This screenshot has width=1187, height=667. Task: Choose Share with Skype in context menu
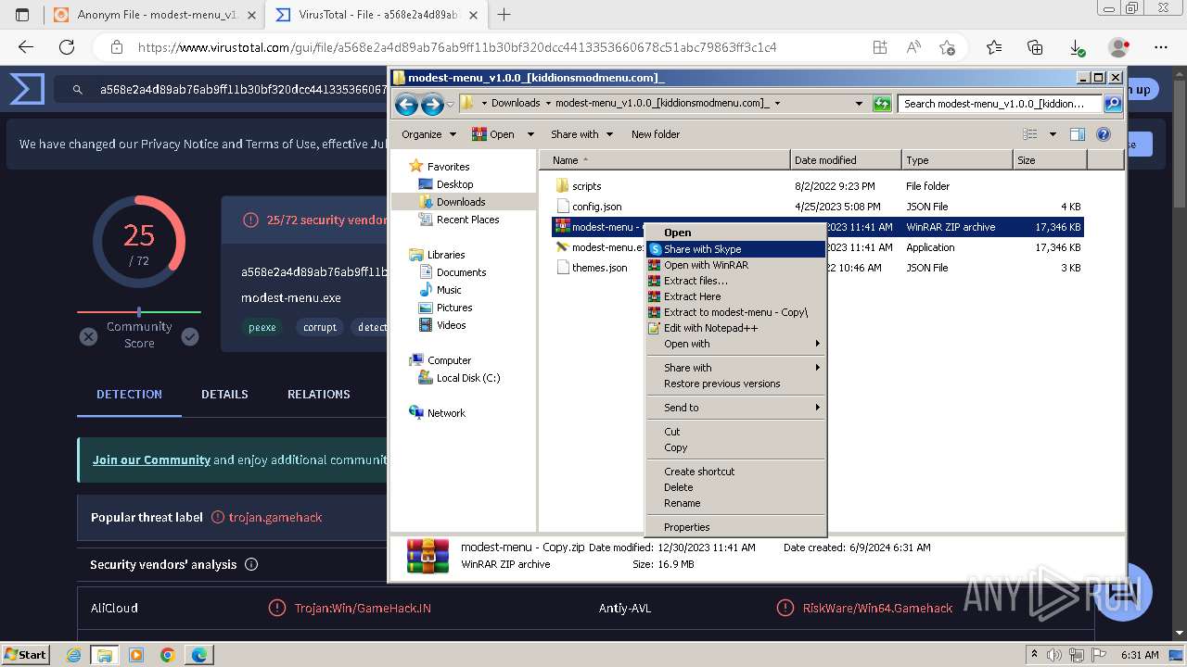click(735, 249)
